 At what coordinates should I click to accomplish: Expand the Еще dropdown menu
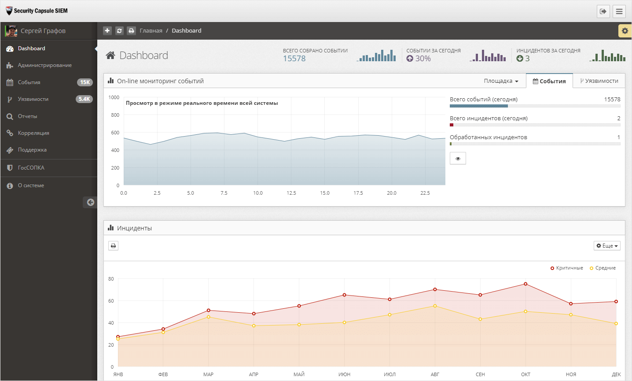pyautogui.click(x=607, y=246)
